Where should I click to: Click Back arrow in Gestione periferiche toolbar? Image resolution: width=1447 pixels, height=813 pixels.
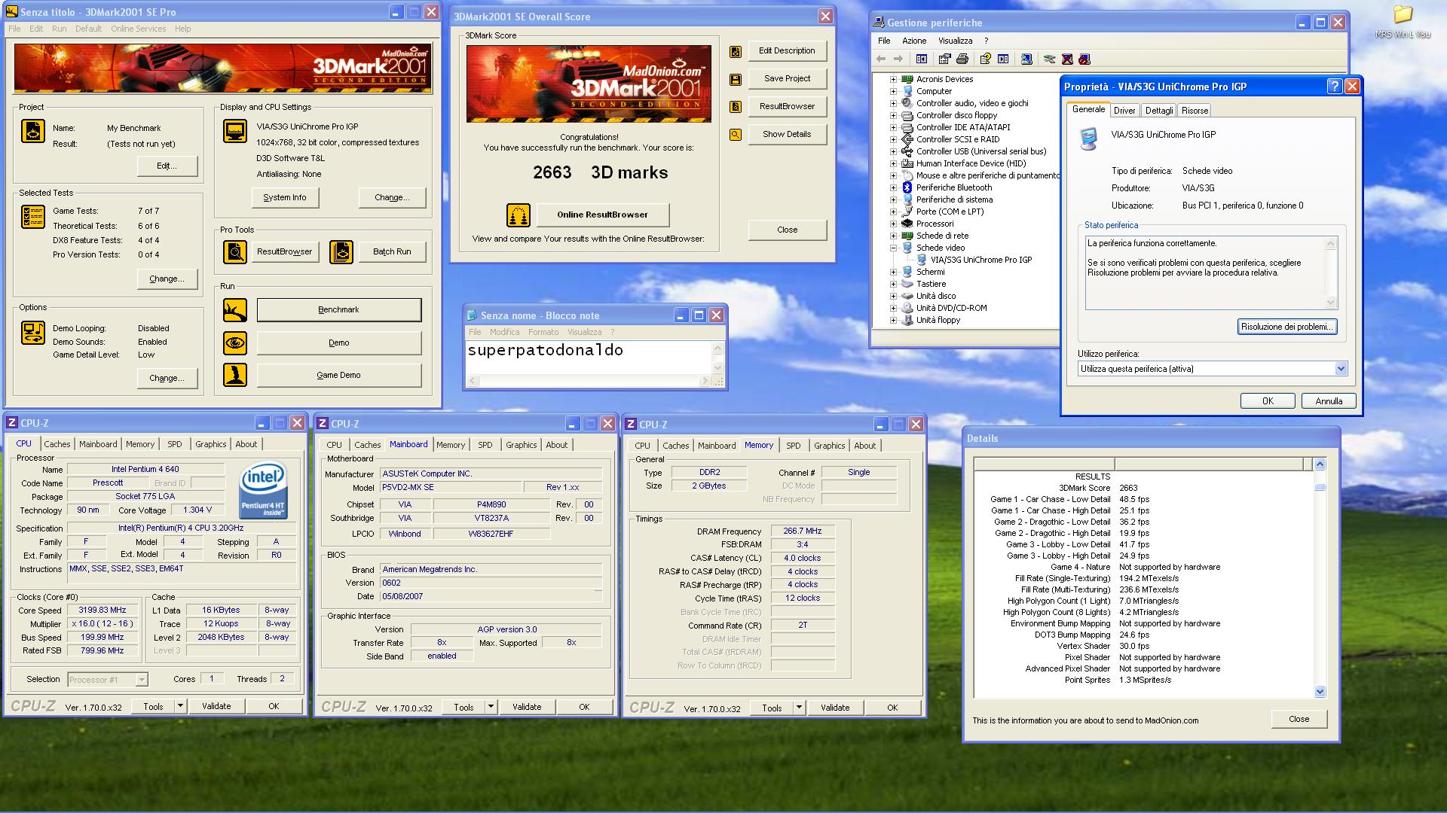tap(881, 59)
